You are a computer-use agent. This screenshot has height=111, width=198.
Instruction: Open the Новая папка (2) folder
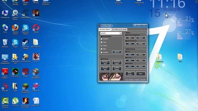[139, 2]
